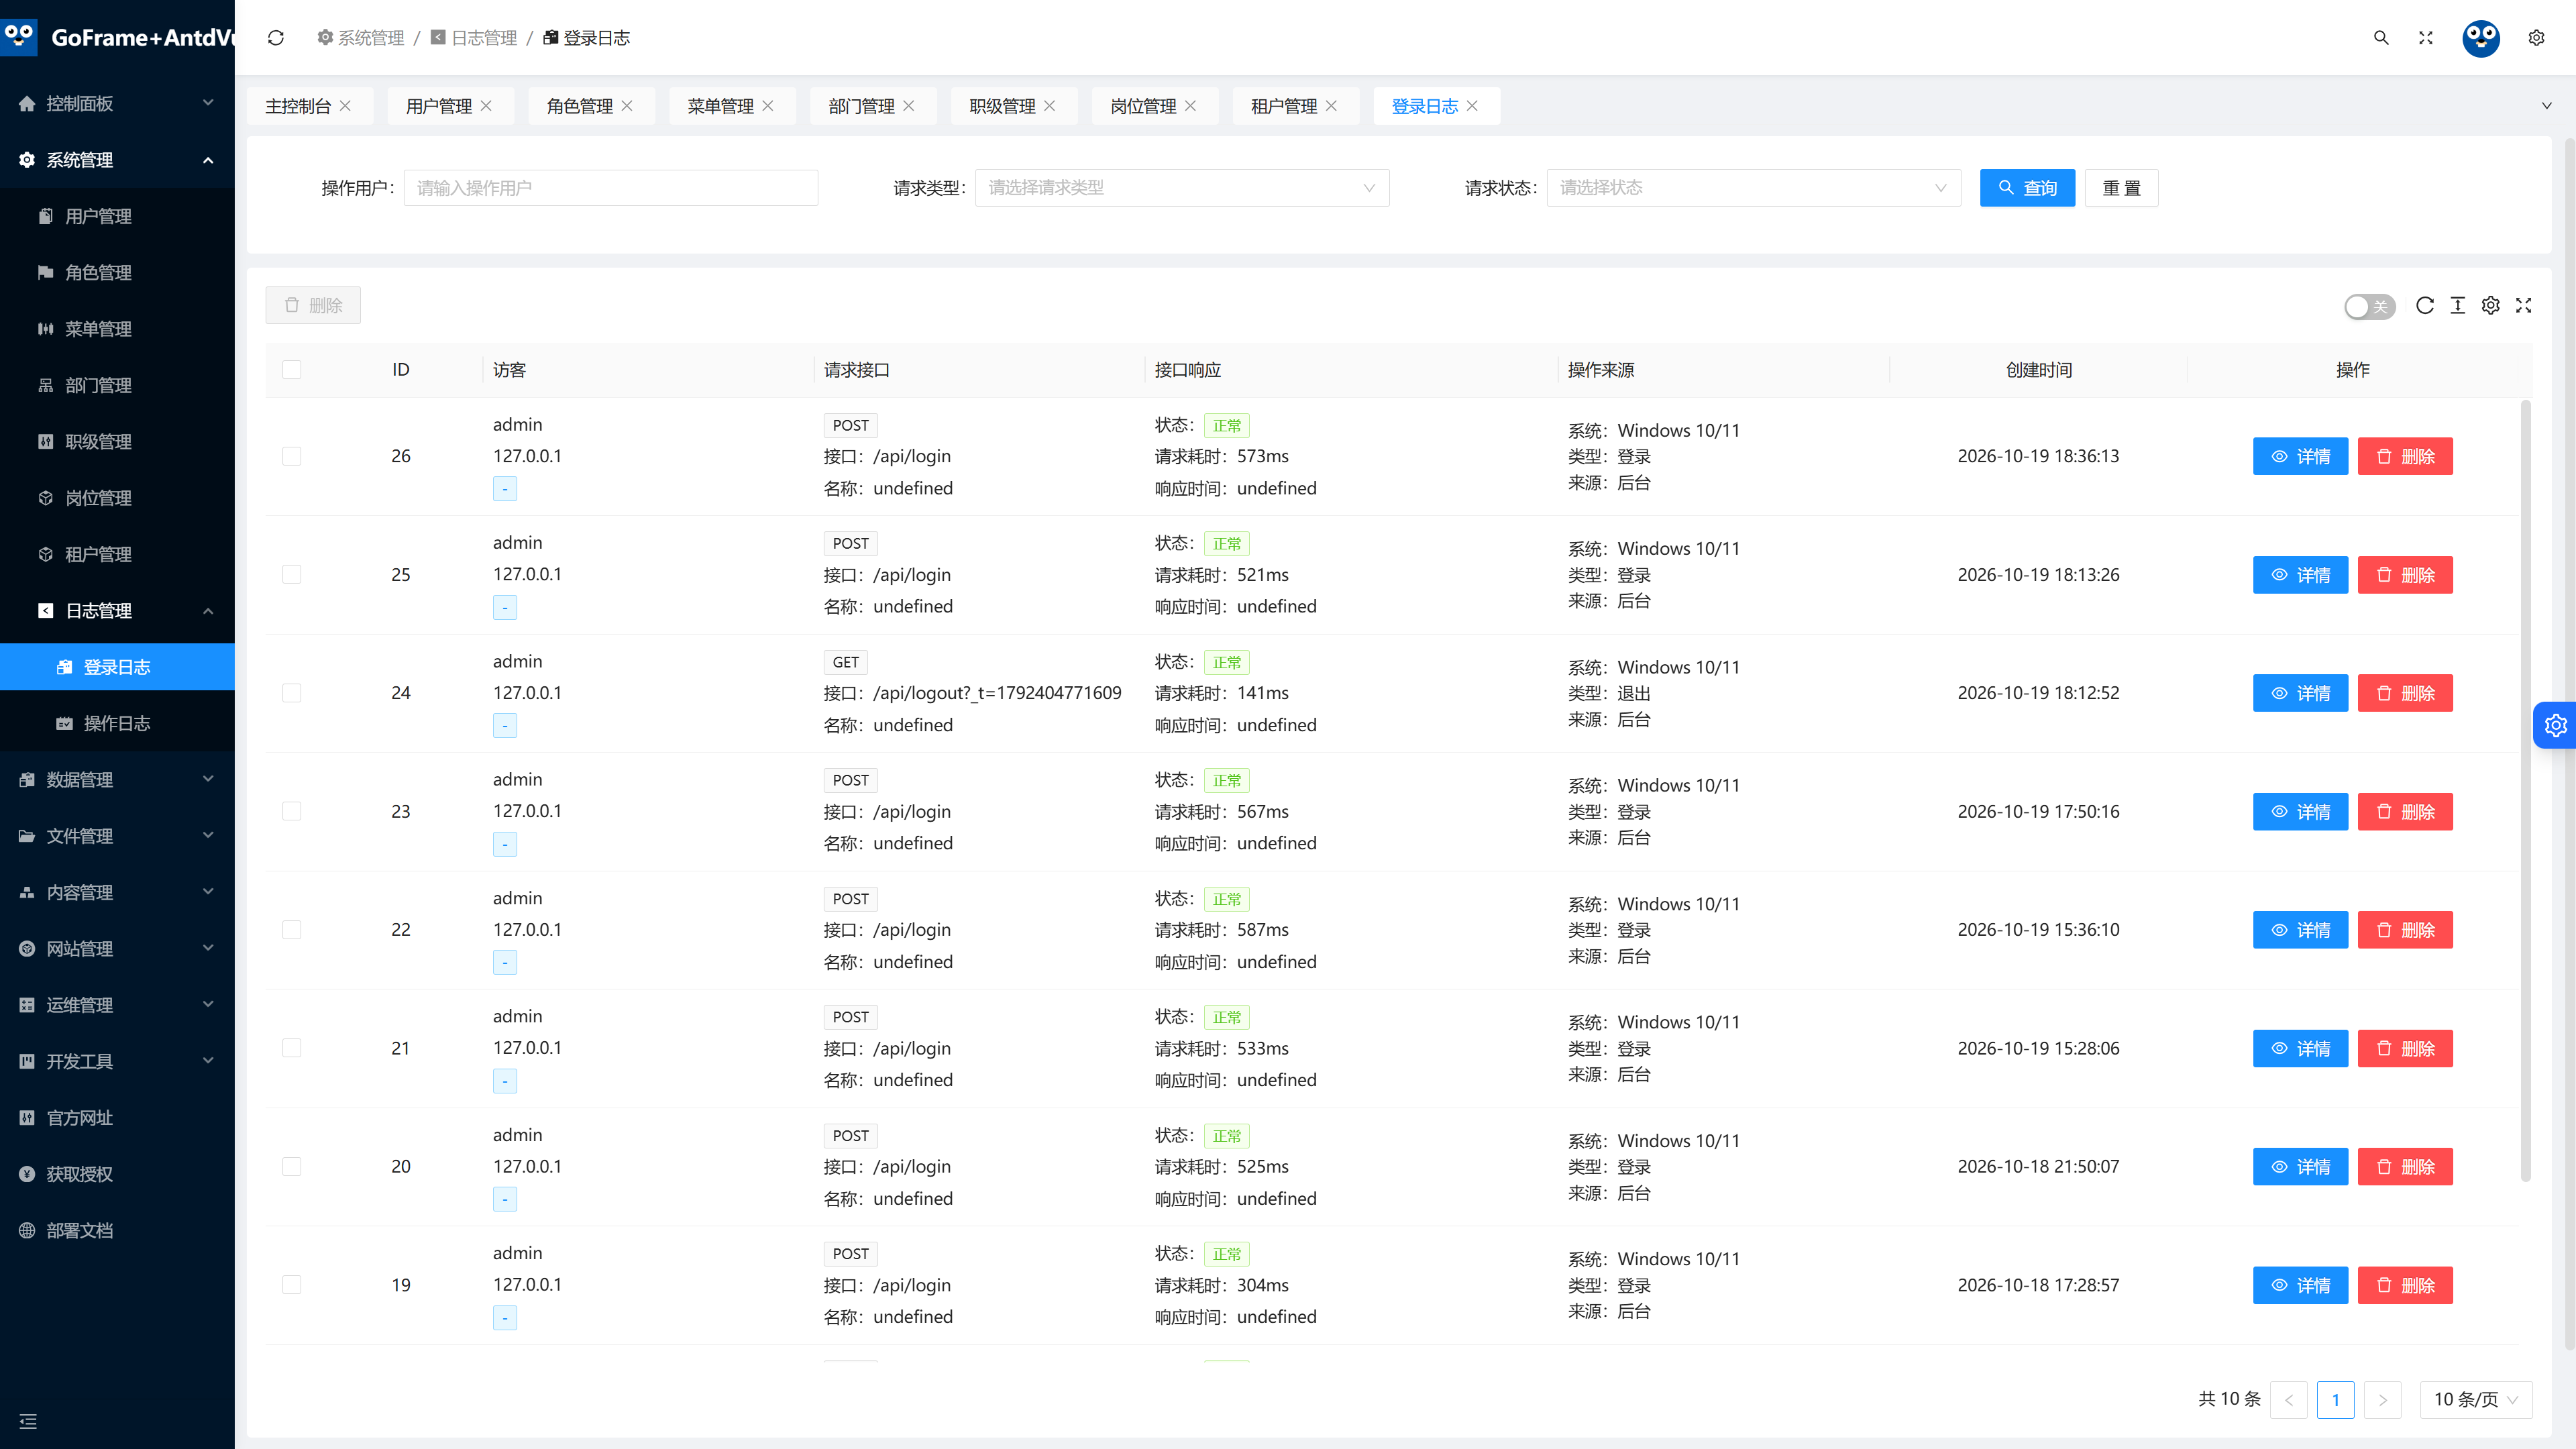Toggle fullscreen from the header icon
The height and width of the screenshot is (1449, 2576).
tap(2426, 38)
